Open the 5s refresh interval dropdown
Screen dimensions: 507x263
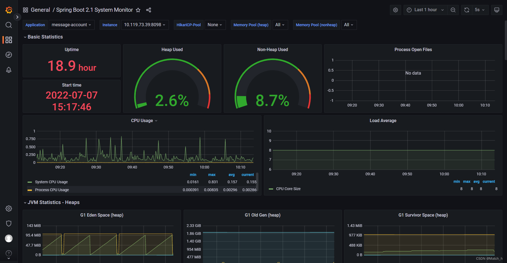coord(480,10)
